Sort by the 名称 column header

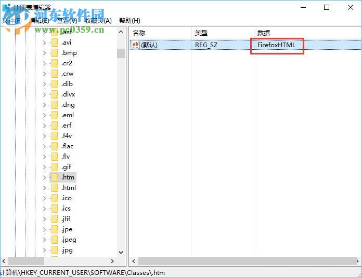pyautogui.click(x=139, y=33)
